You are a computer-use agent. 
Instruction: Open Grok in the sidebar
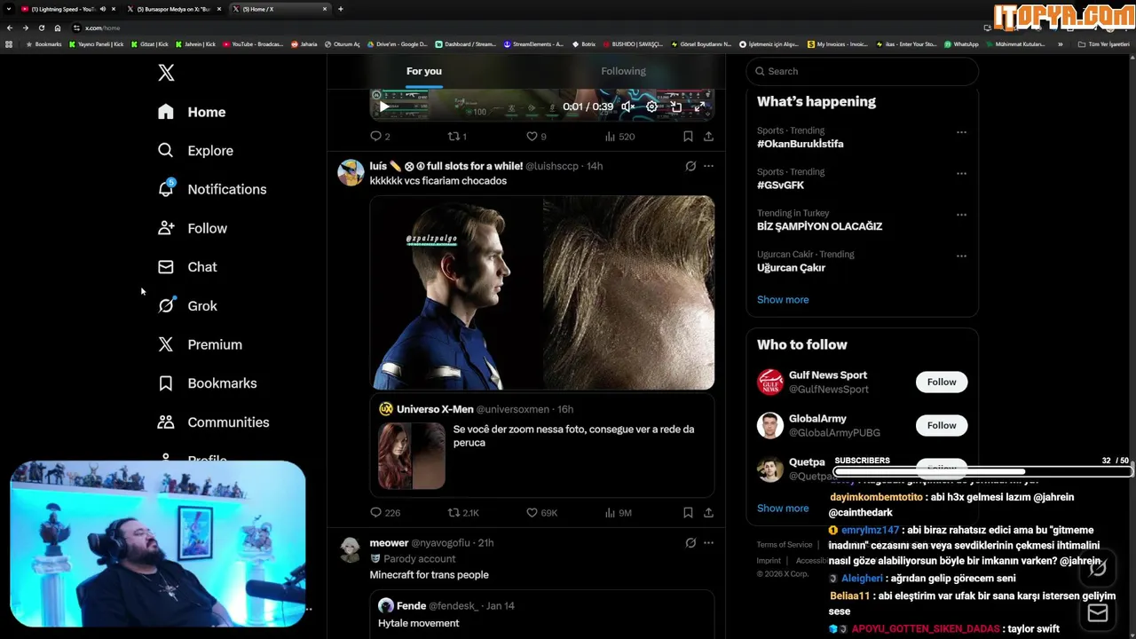[187, 305]
